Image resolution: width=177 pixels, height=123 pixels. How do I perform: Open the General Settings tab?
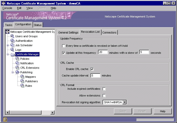[68, 32]
